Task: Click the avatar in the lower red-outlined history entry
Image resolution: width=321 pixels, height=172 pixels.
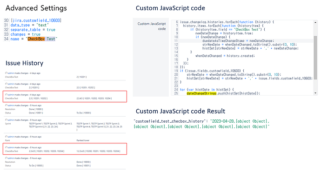Action: pyautogui.click(x=7, y=147)
